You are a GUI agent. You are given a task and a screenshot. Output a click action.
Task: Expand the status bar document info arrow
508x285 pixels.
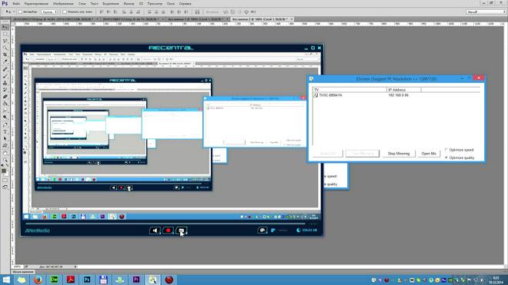75,267
